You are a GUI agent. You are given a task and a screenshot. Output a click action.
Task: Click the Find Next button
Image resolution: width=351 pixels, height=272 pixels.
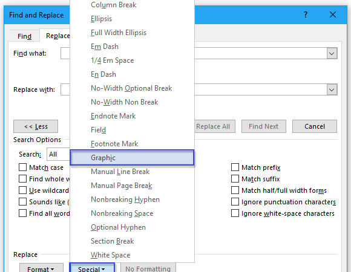(x=263, y=126)
